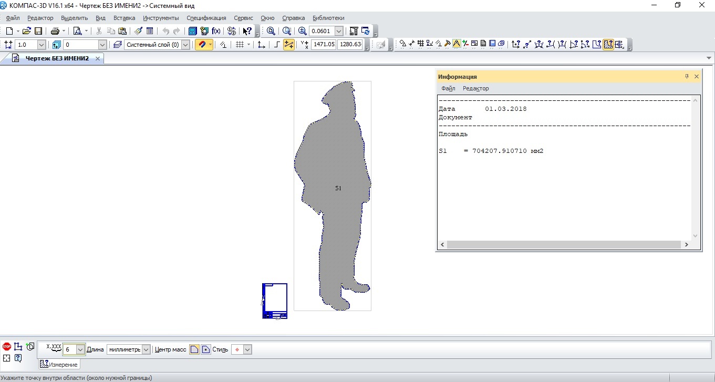The image size is (715, 382).
Task: Open the zoom scale 0.0601 dropdown
Action: pyautogui.click(x=339, y=31)
